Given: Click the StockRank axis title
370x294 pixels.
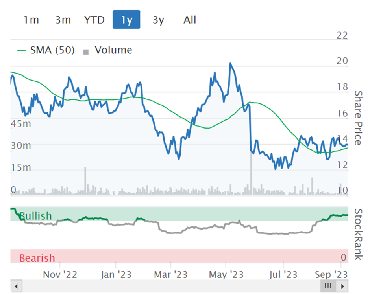Looking at the screenshot, I should [358, 234].
